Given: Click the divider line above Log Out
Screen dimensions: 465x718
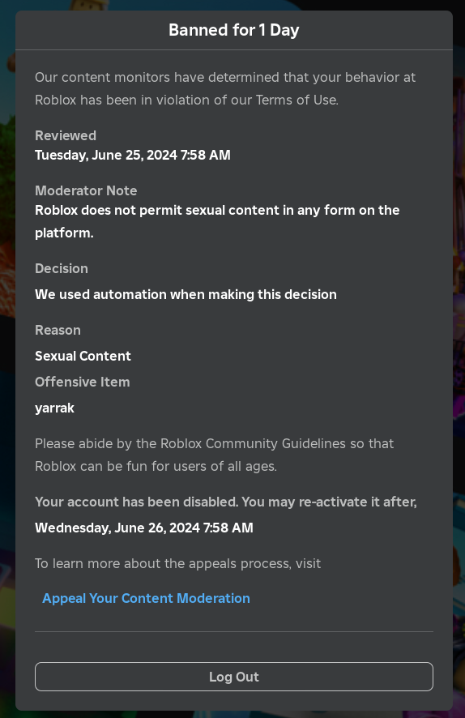Looking at the screenshot, I should [234, 631].
